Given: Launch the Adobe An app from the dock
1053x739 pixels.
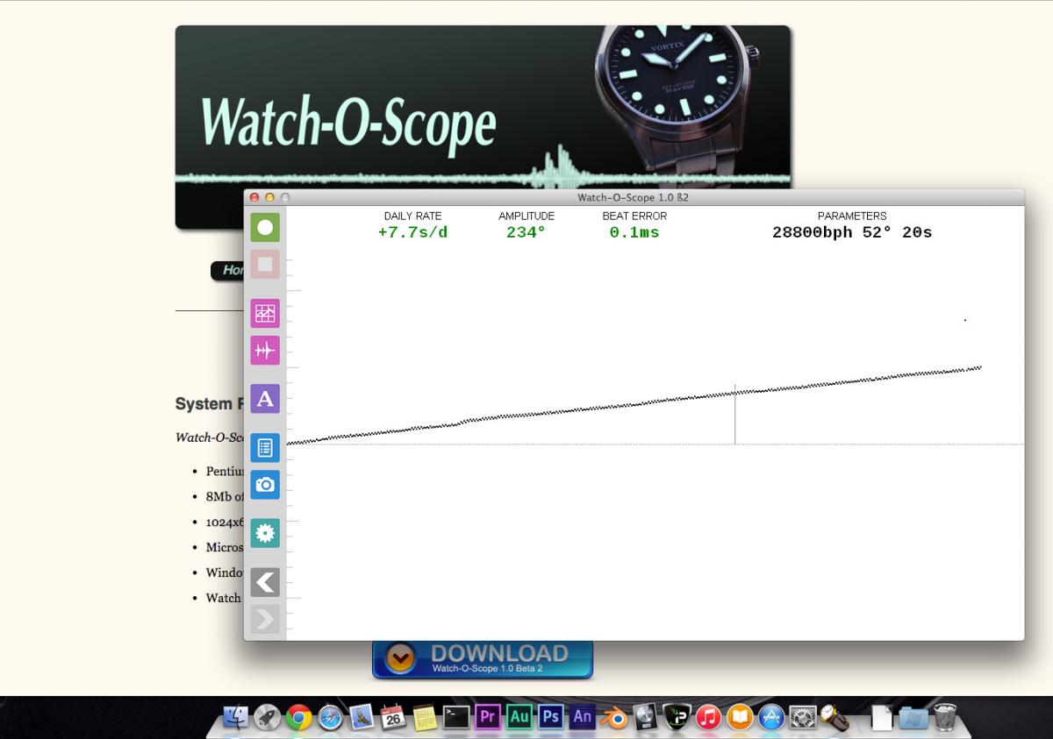Looking at the screenshot, I should pyautogui.click(x=583, y=717).
